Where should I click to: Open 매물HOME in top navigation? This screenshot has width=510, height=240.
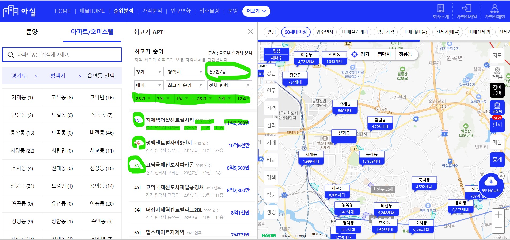click(x=92, y=11)
